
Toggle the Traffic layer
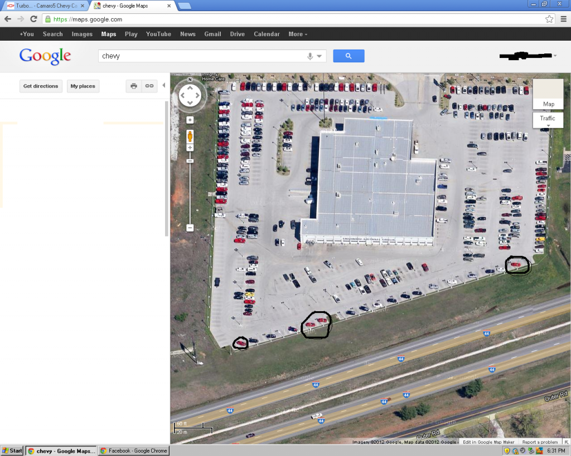click(x=548, y=120)
